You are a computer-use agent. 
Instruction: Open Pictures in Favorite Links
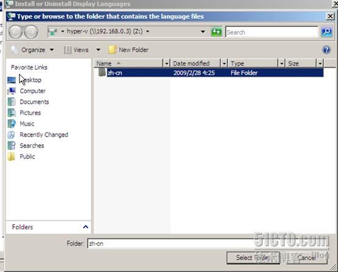click(30, 113)
